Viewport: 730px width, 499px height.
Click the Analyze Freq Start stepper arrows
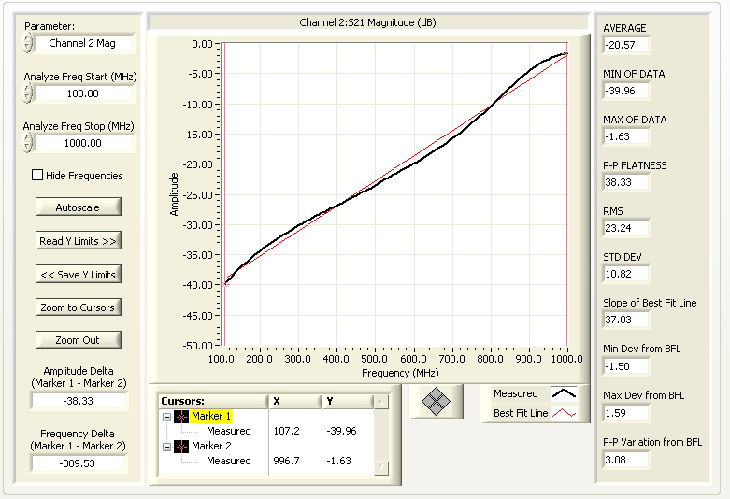(x=29, y=93)
